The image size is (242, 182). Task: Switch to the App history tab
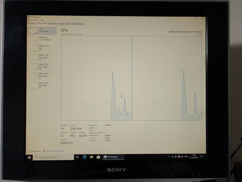(x=53, y=24)
